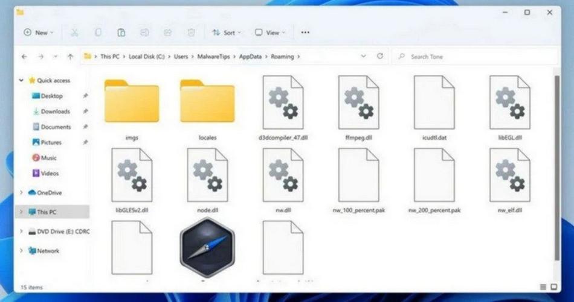Viewport: 574px width, 302px height.
Task: Click the node.dll file name text
Action: (208, 210)
